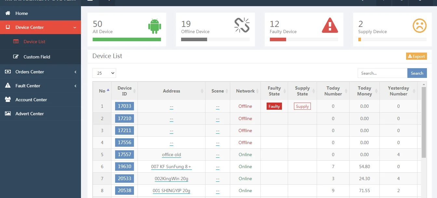Expand the Orders Center menu
The width and height of the screenshot is (437, 198).
(x=40, y=72)
